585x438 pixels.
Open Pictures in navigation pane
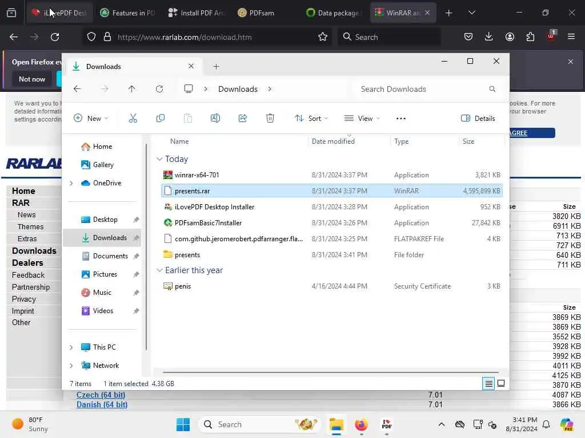(x=105, y=274)
